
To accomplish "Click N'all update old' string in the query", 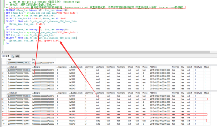I will [47, 41].
